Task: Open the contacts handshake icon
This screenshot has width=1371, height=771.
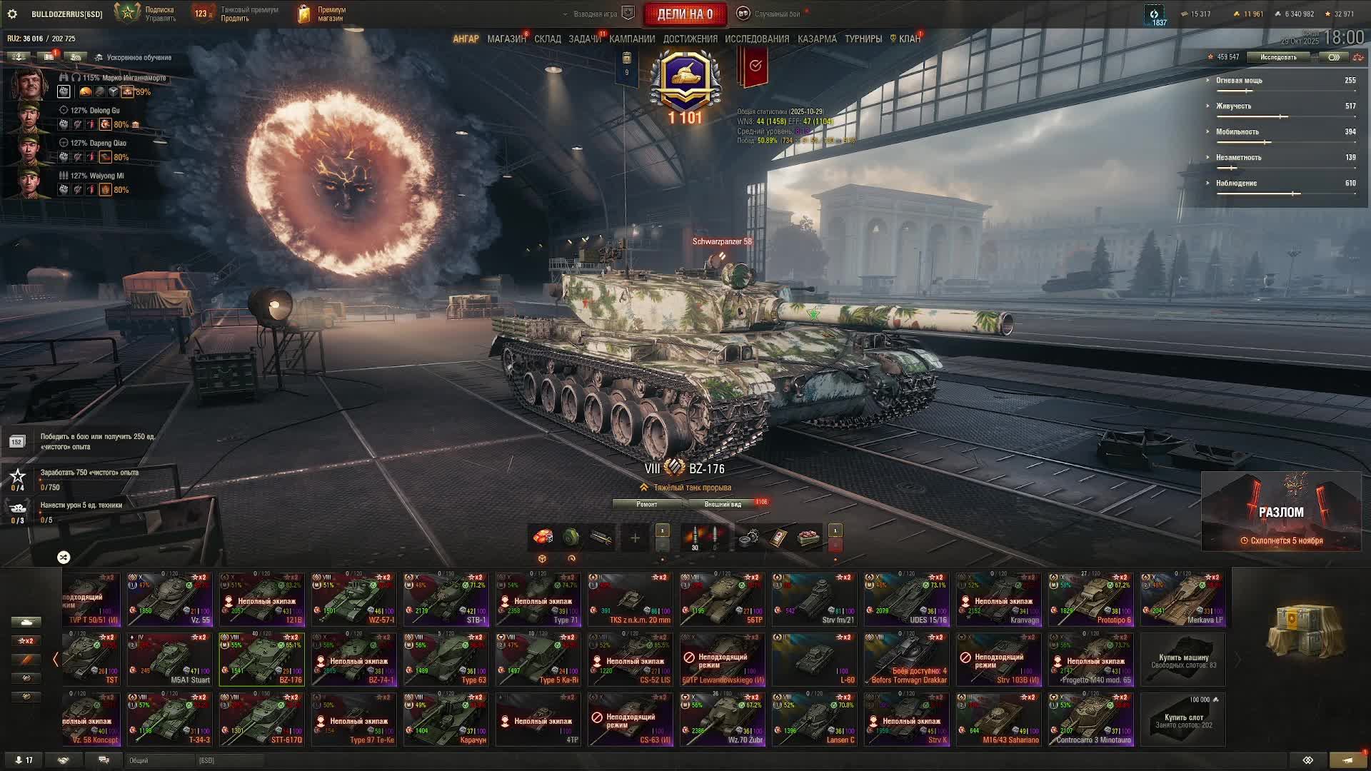Action: 64,760
